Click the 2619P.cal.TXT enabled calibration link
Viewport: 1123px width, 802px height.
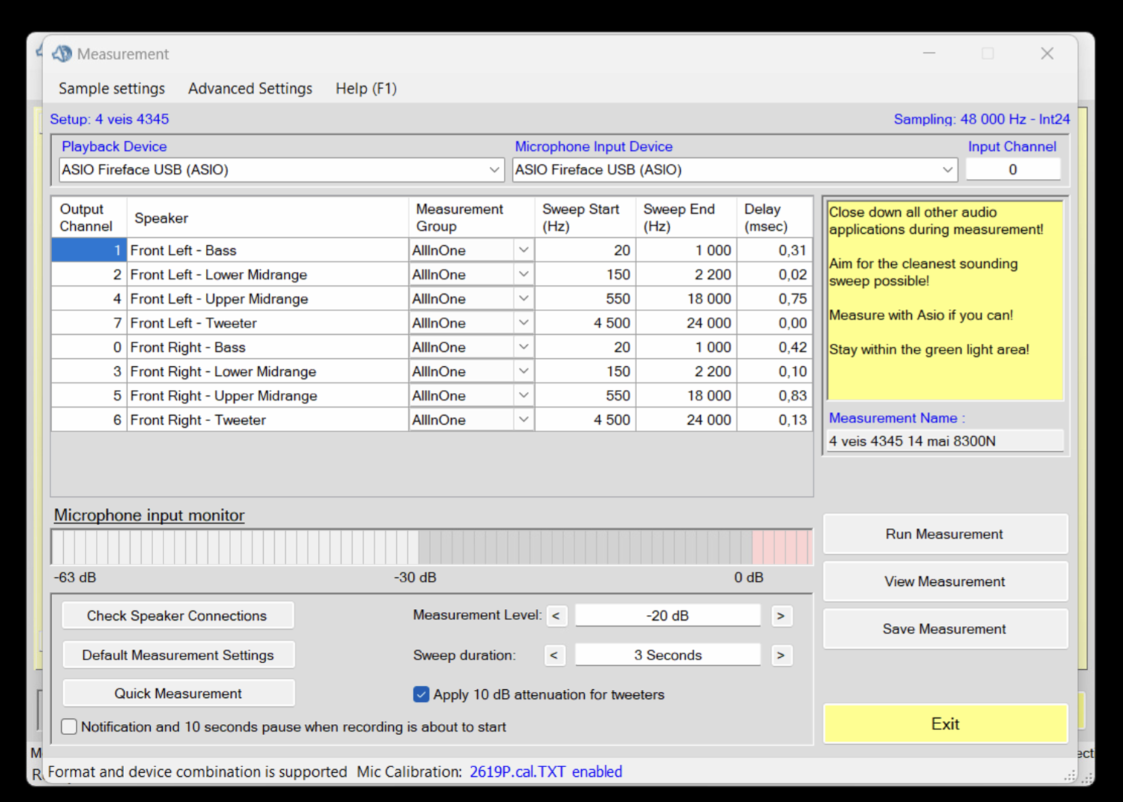pos(546,772)
